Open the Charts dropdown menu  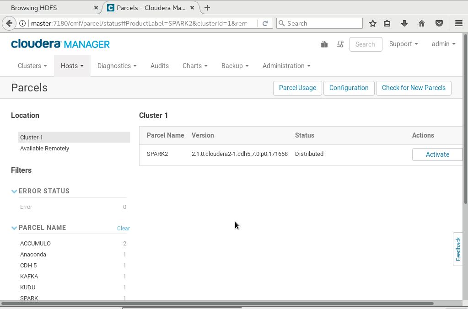[195, 66]
